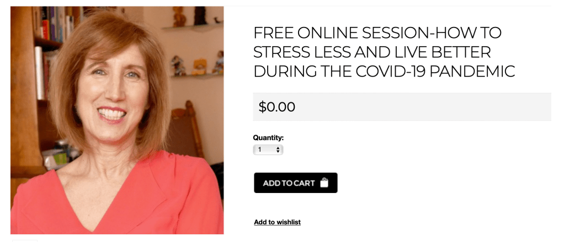
Task: Select the small thumbnail below the product photo
Action: coord(25,240)
